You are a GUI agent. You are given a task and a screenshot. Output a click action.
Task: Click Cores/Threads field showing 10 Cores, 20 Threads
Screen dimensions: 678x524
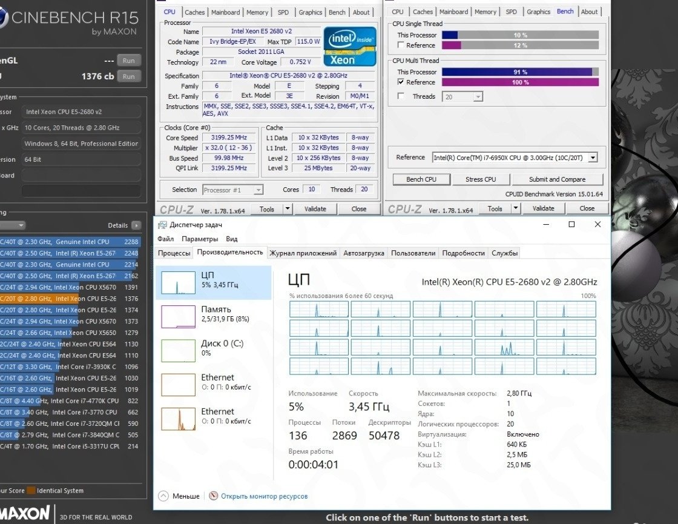(x=81, y=128)
